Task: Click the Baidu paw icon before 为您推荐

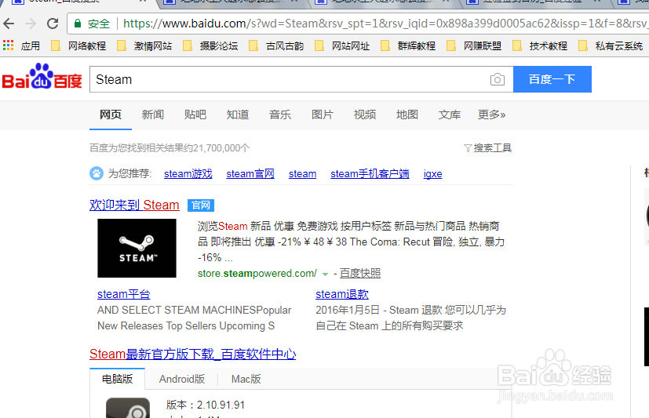Action: coord(97,173)
